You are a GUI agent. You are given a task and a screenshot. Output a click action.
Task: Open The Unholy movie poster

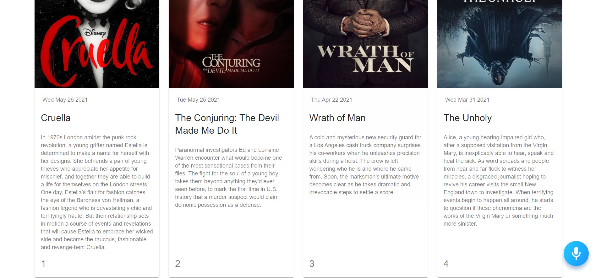500,44
